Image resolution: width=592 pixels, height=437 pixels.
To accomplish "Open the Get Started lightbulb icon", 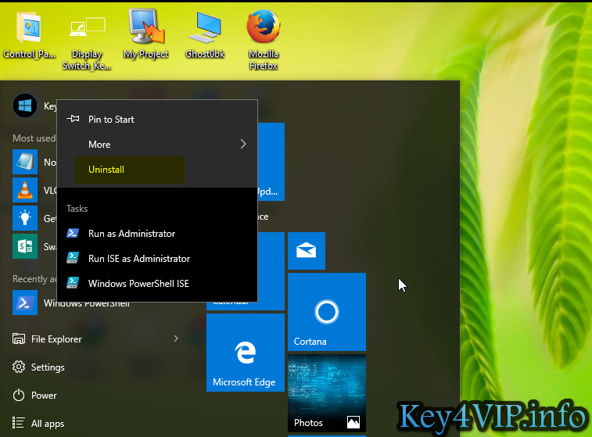I will coord(25,218).
